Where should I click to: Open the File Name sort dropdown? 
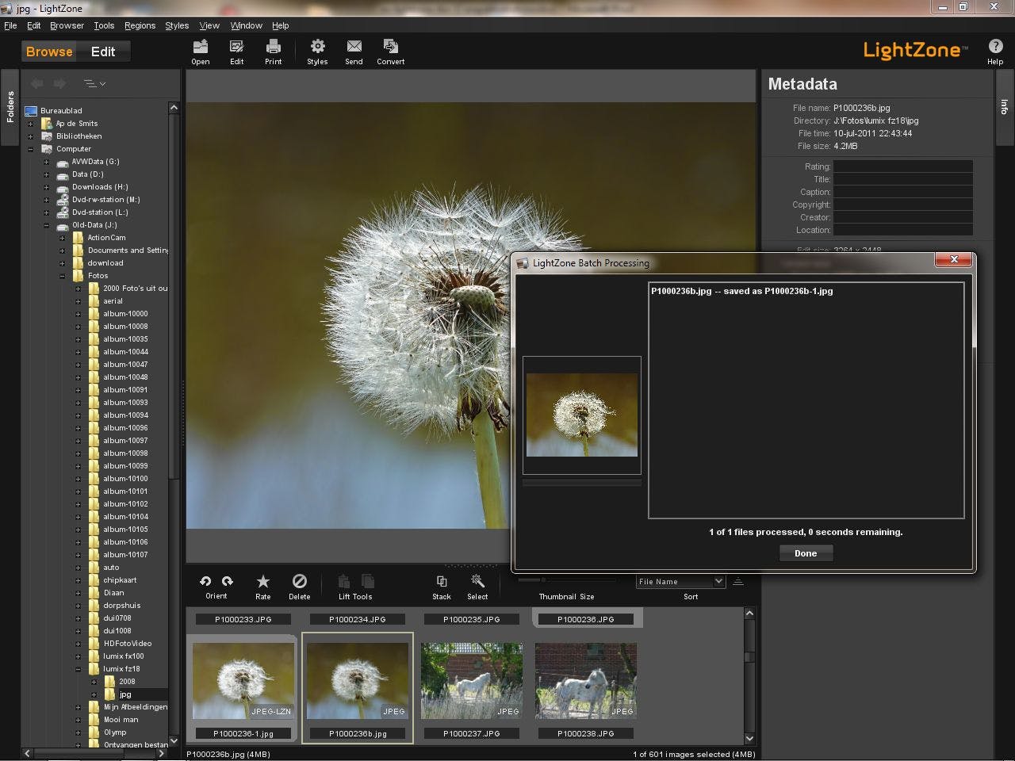680,582
